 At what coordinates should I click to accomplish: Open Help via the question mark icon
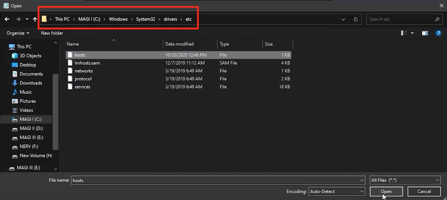pos(439,33)
